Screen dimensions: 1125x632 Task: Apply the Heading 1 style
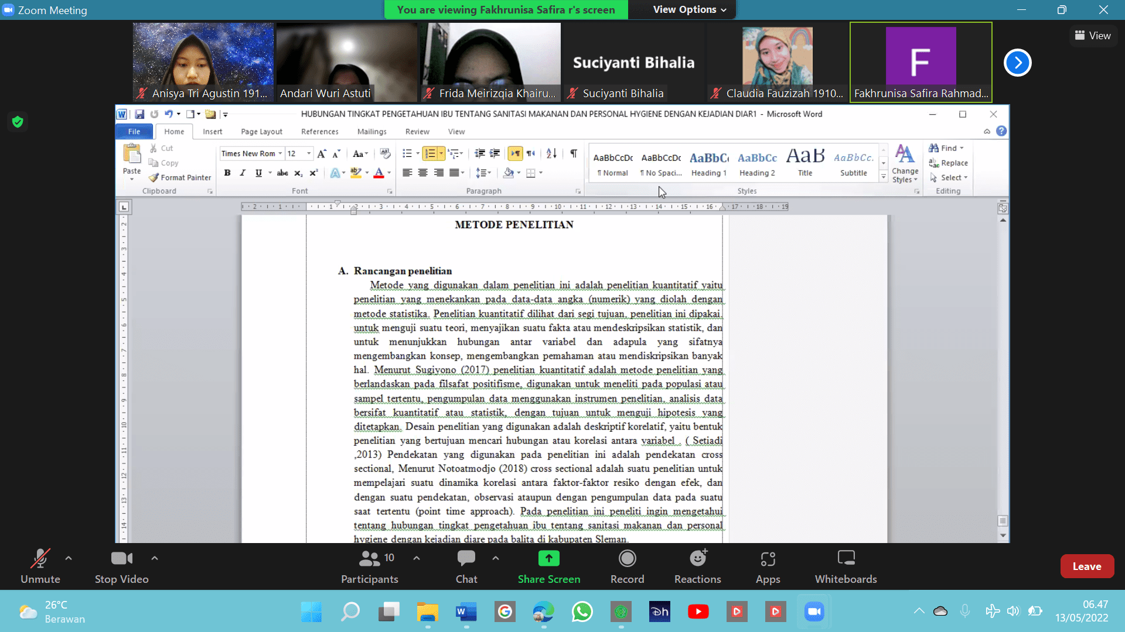[708, 164]
